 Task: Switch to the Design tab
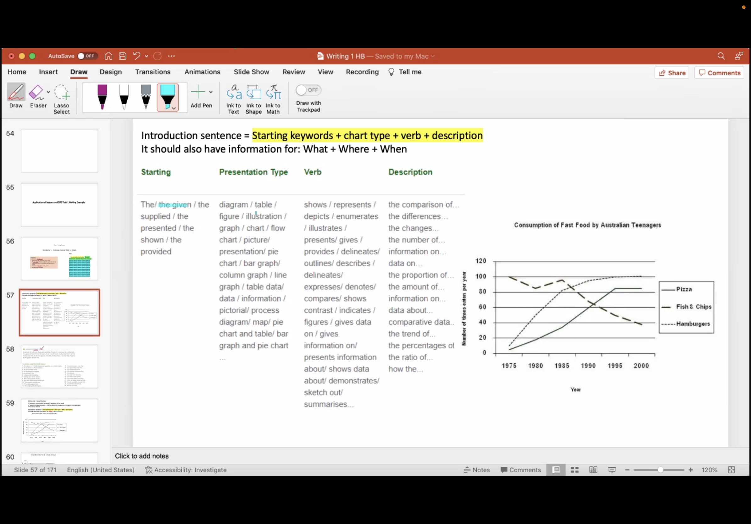[x=111, y=72]
